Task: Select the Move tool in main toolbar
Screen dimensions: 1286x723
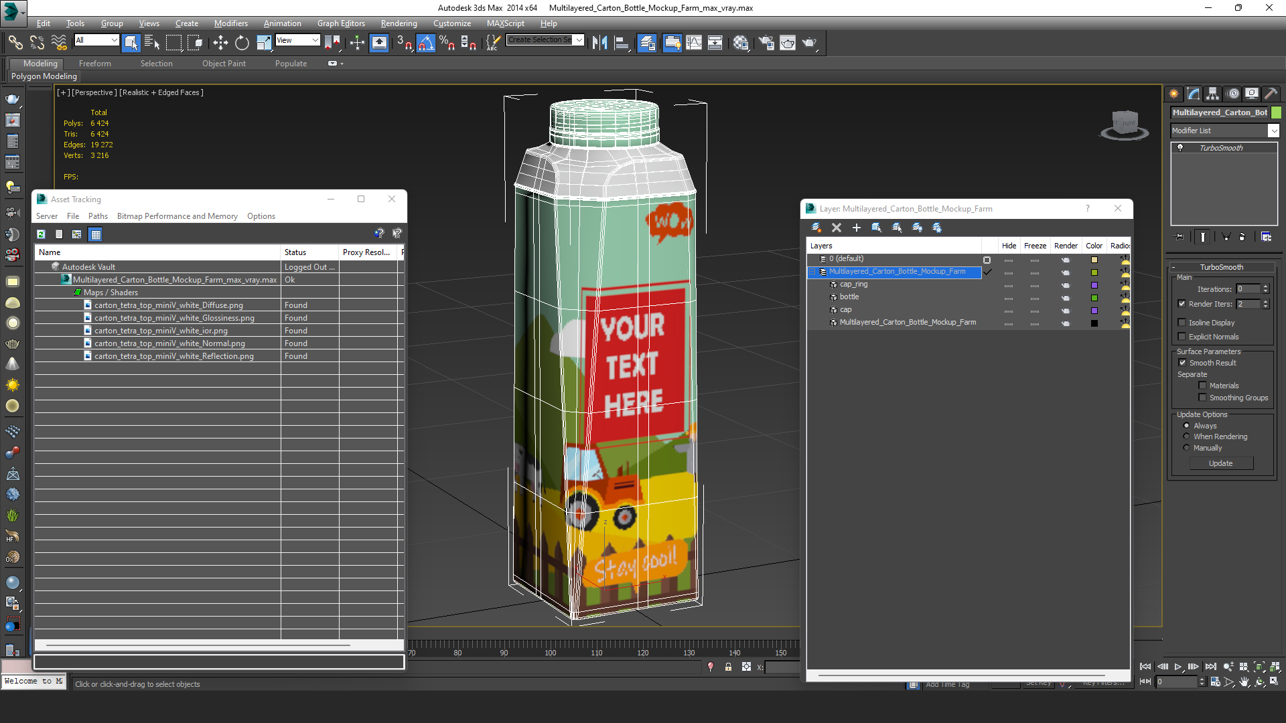Action: pos(220,43)
